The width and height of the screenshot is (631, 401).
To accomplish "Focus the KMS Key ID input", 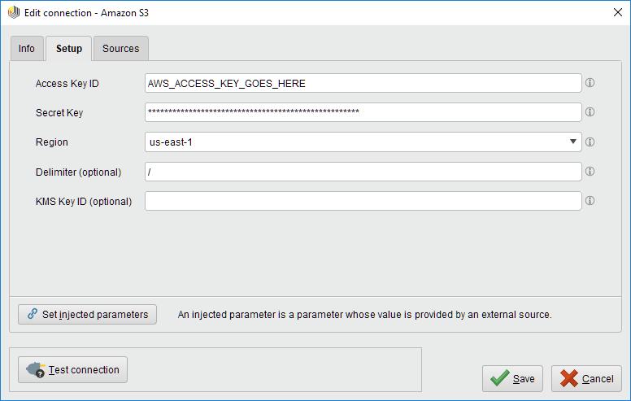I will point(363,201).
